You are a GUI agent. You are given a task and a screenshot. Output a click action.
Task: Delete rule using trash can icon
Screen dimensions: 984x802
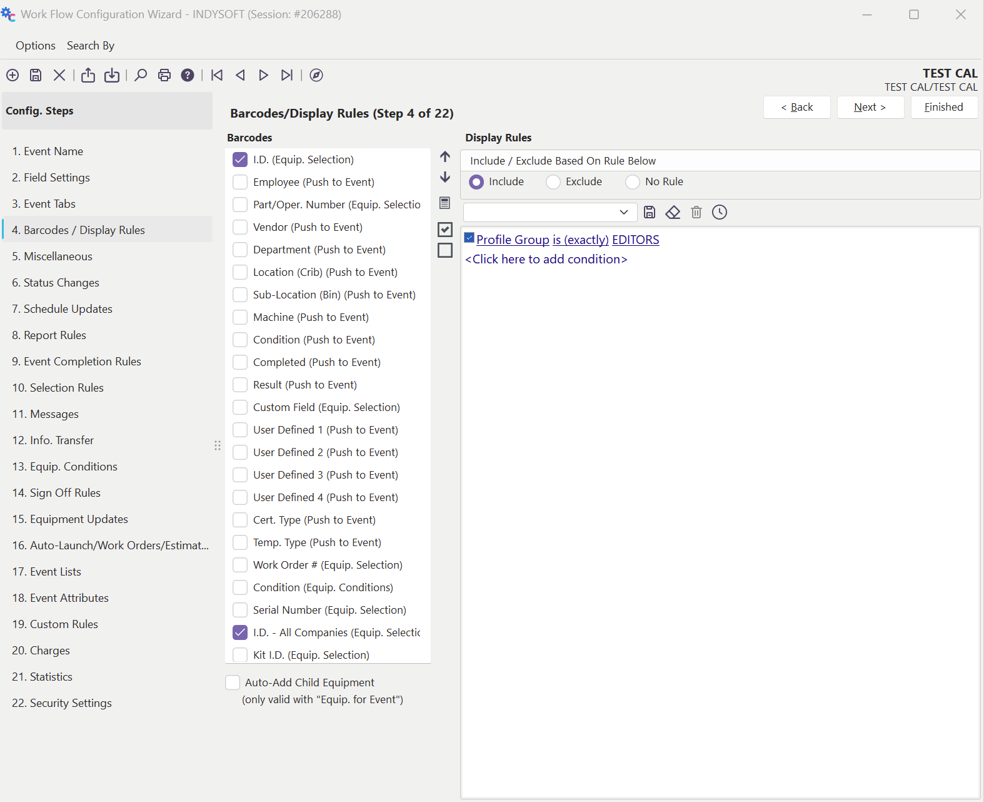click(696, 213)
